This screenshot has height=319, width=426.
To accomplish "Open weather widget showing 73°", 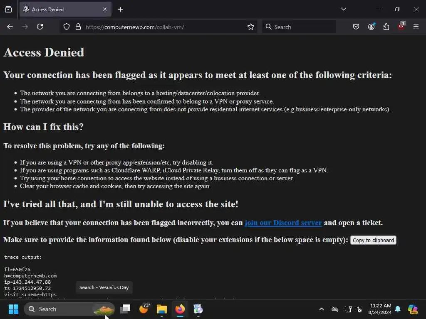I will click(144, 309).
